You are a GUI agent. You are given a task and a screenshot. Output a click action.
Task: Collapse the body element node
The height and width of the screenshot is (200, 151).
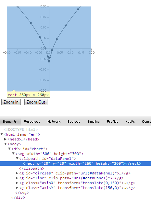point(6,144)
